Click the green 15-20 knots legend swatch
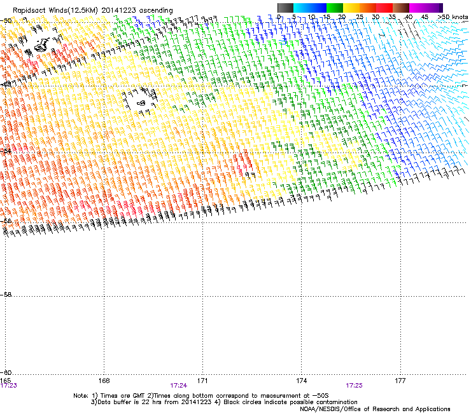This screenshot has height=413, width=471. point(335,8)
